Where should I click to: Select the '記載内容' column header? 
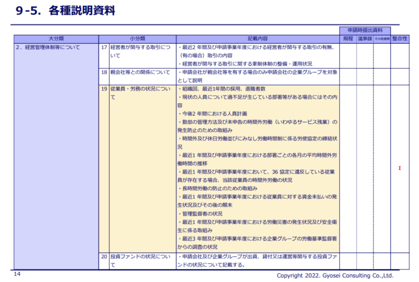(x=258, y=39)
